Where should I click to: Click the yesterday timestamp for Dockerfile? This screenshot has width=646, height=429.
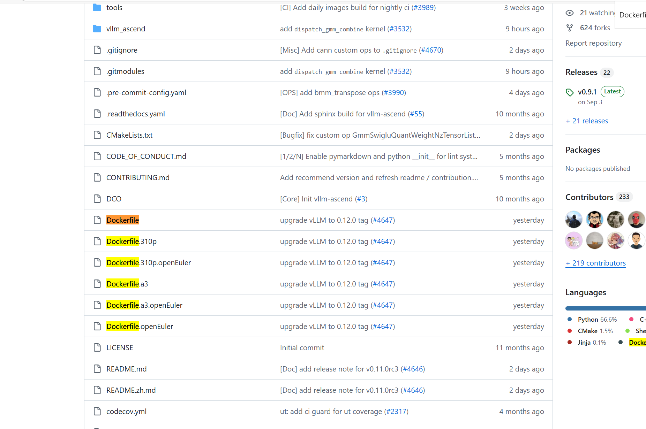tap(528, 220)
